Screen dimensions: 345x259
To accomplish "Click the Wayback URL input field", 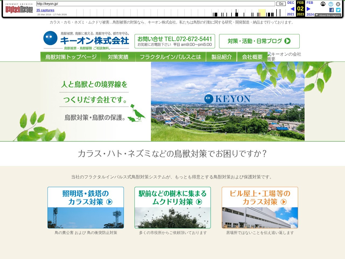I will pos(156,4).
